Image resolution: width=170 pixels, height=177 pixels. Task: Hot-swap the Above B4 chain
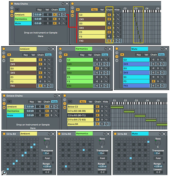pos(106,124)
